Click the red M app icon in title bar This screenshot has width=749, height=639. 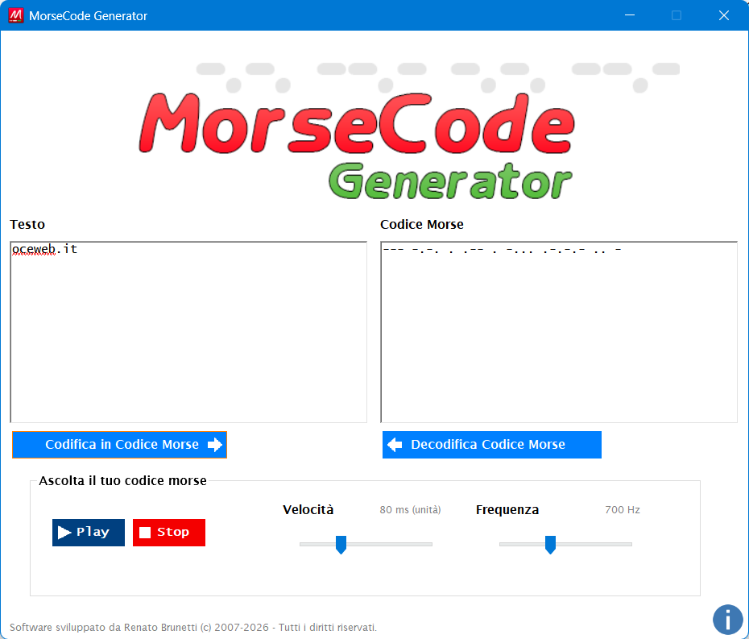pos(15,15)
